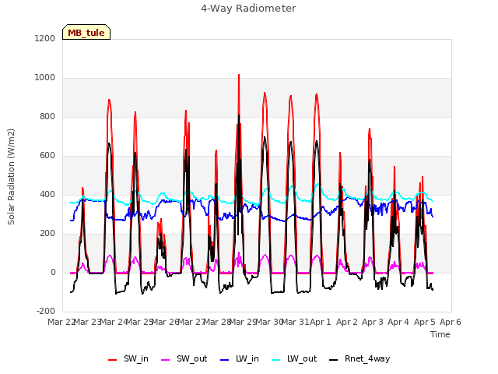
Task: Click the Apr 4 x-axis label
Action: (x=398, y=322)
